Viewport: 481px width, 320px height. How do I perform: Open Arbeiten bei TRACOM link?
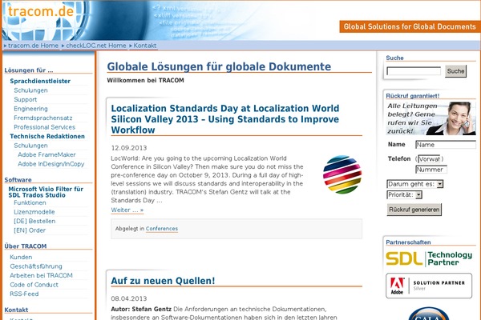pyautogui.click(x=41, y=275)
